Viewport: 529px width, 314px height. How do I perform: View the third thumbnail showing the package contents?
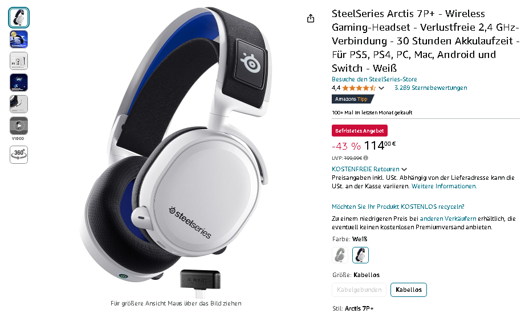point(19,61)
